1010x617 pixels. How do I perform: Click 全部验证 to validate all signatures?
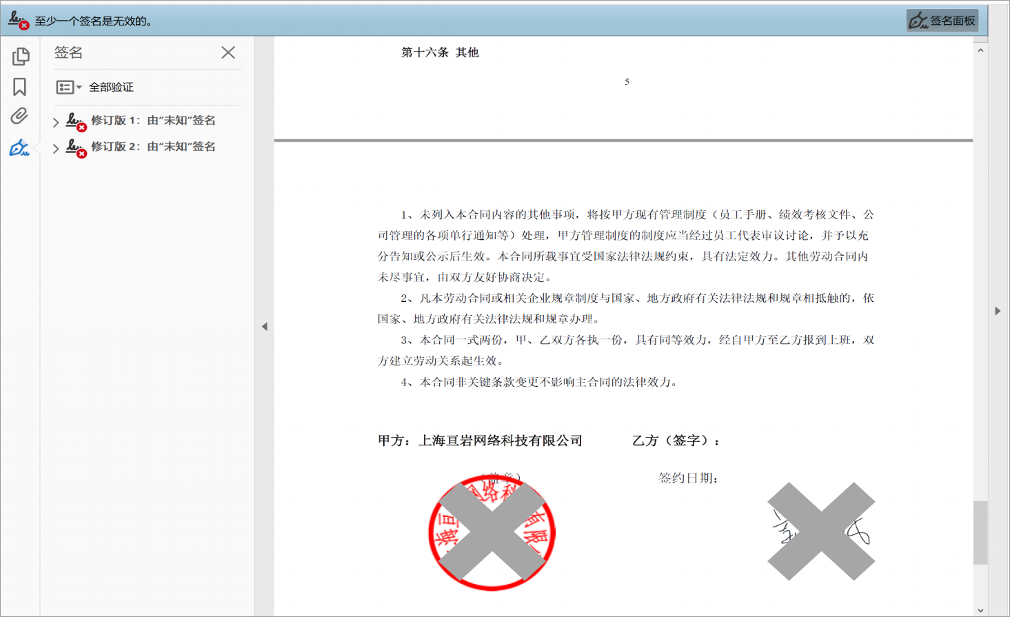(111, 87)
